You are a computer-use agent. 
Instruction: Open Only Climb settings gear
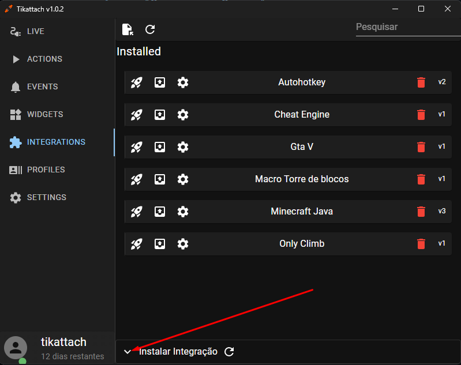pos(183,244)
